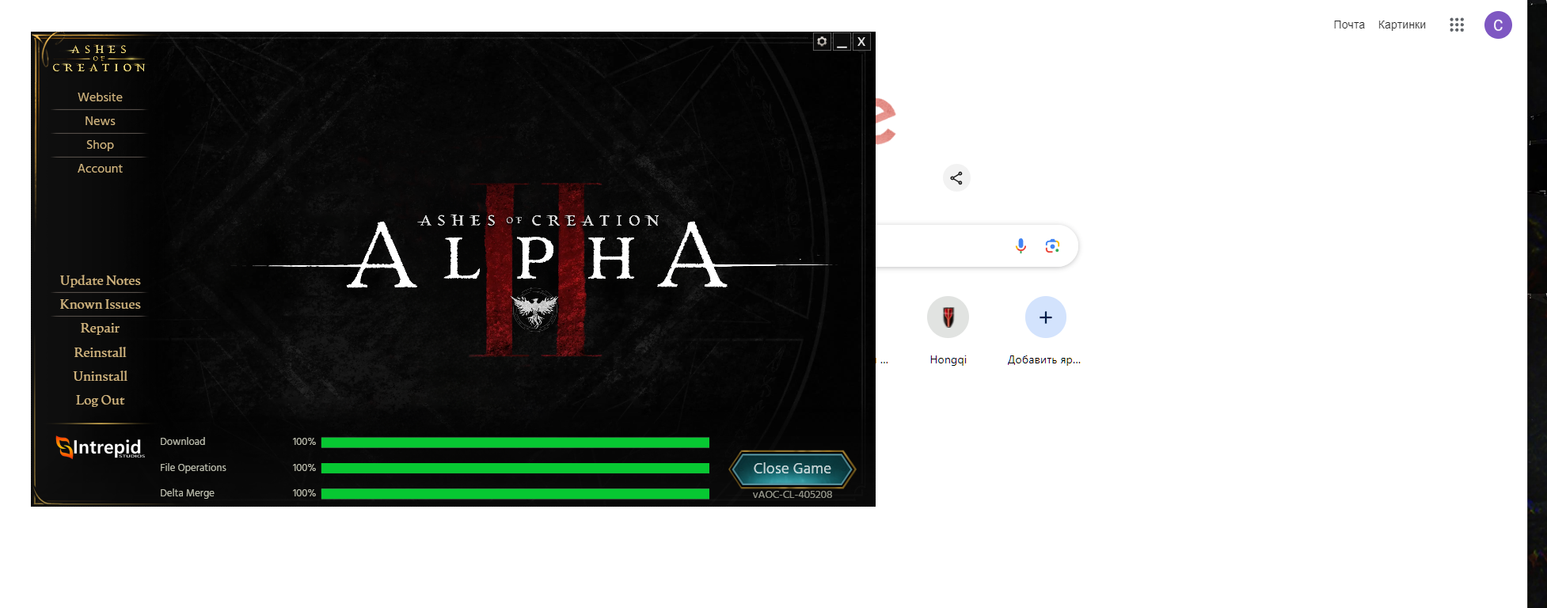1547x608 pixels.
Task: View the Update Notes
Action: pos(100,280)
